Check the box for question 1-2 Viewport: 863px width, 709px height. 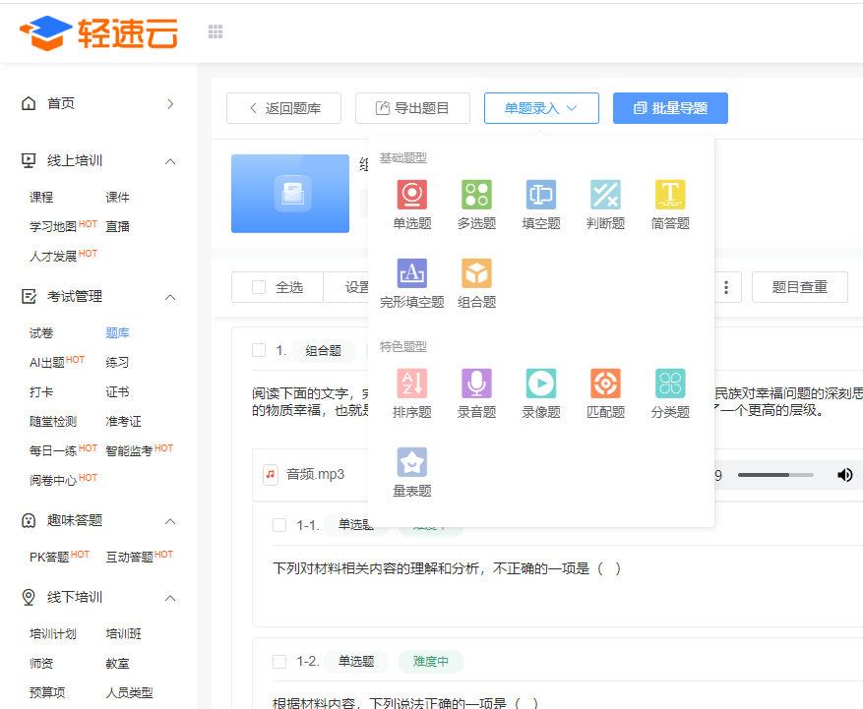click(x=279, y=661)
